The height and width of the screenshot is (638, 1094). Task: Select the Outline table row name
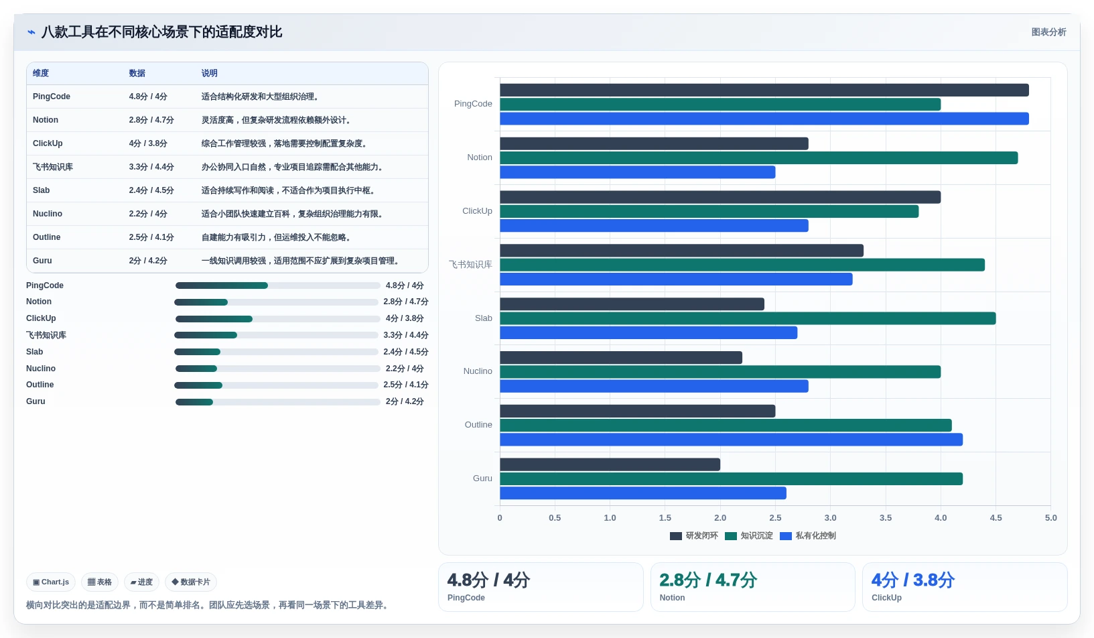tap(47, 237)
